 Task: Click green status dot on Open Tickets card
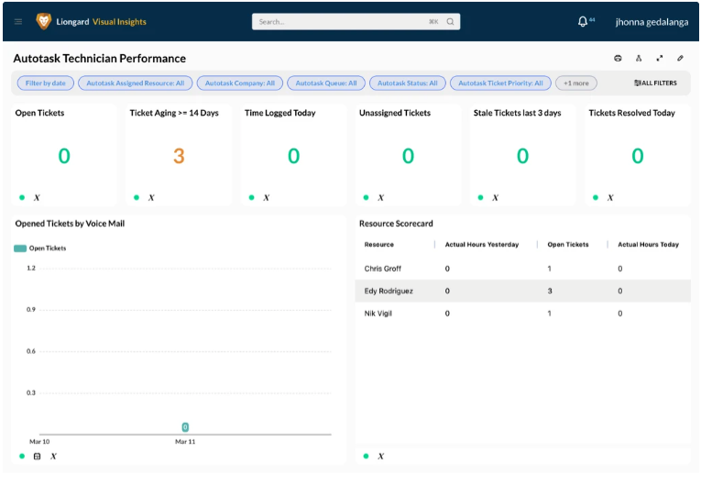pos(22,197)
